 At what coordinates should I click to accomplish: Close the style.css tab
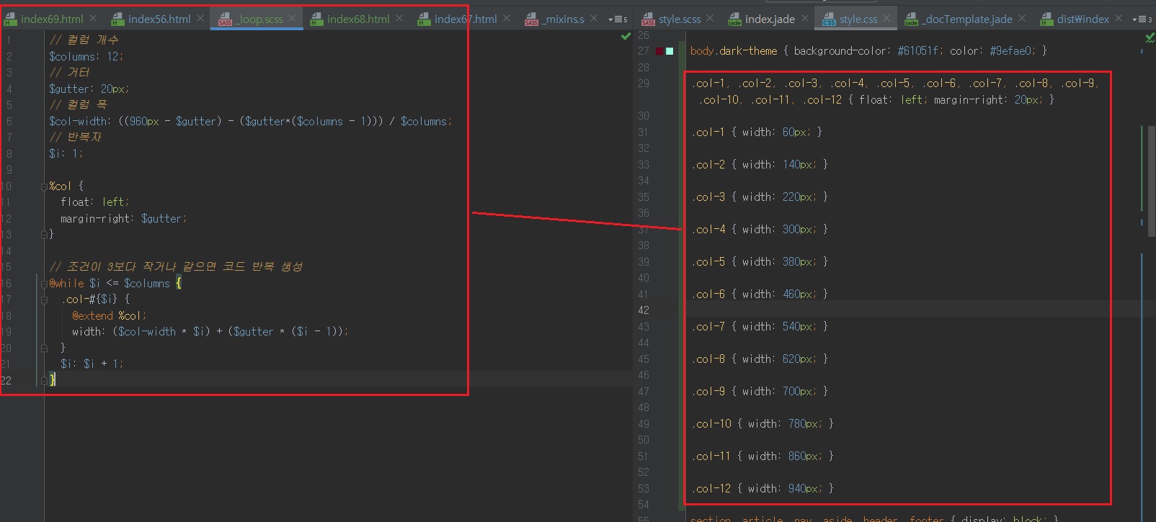point(886,18)
